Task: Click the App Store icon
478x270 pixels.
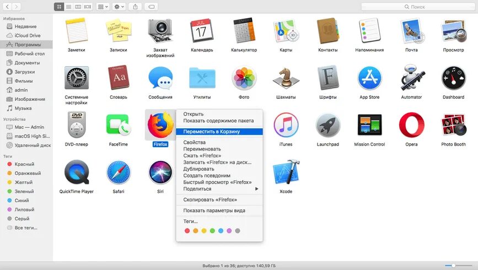Action: [369, 78]
